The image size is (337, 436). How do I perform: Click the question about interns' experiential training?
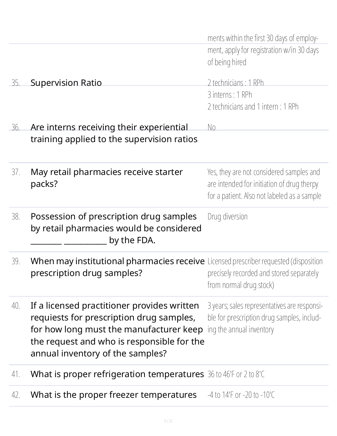[x=114, y=133]
